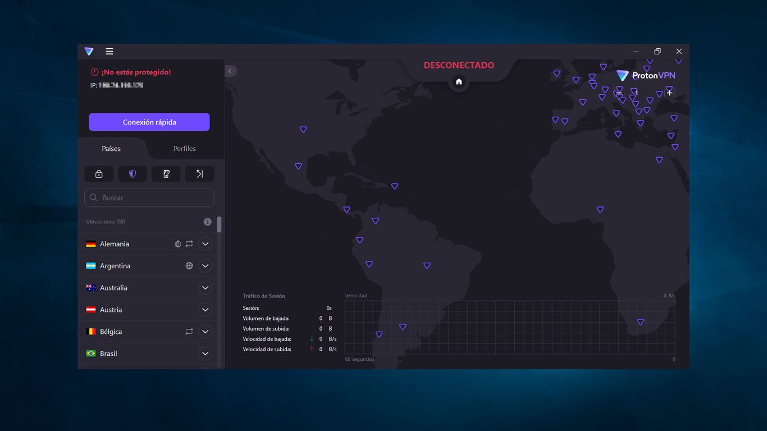Click the map marker over Nigeria
This screenshot has width=767, height=431.
(600, 210)
